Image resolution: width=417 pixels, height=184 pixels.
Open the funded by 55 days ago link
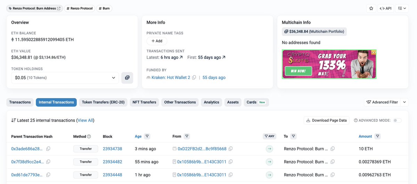pos(214,78)
